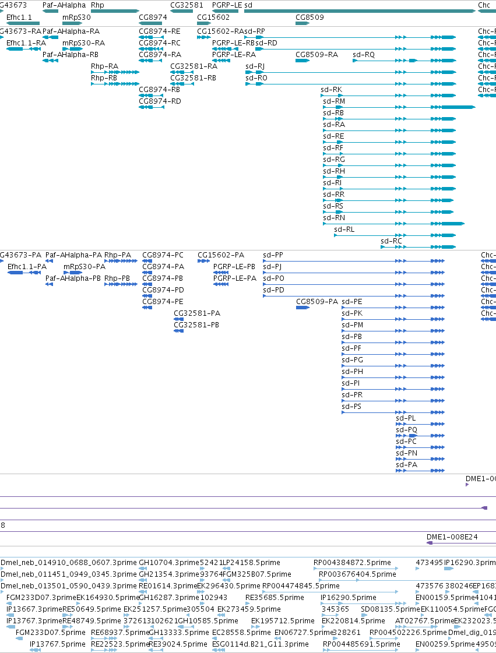Viewport: 496px width, 653px height.
Task: Click EST label GH10704.3prime
Action: pyautogui.click(x=169, y=563)
